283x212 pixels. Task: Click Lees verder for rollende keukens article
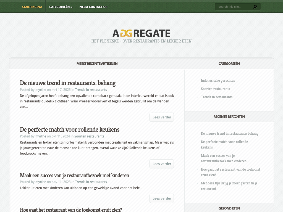tap(162, 164)
